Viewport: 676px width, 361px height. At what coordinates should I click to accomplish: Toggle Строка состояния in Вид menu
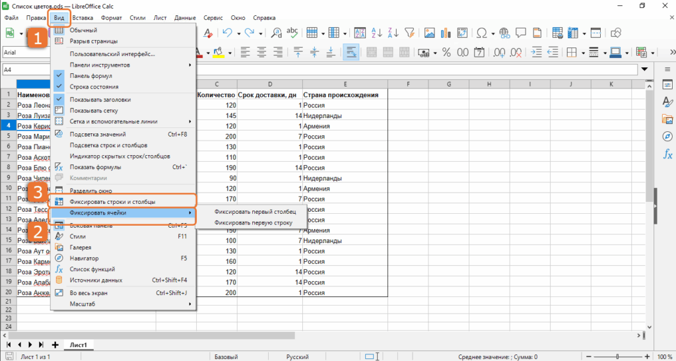[x=123, y=86]
